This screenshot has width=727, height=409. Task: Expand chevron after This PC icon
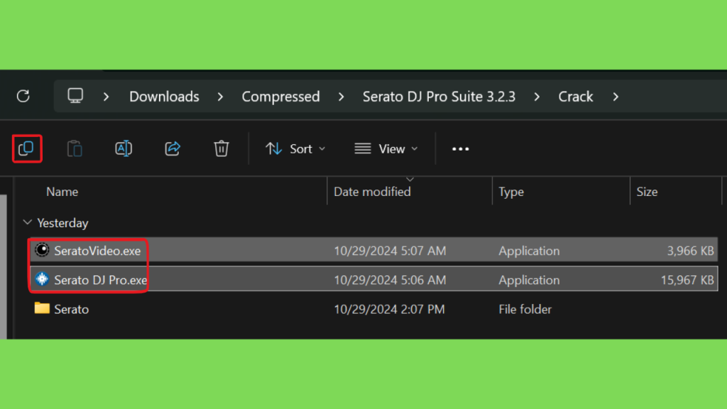[x=106, y=97]
